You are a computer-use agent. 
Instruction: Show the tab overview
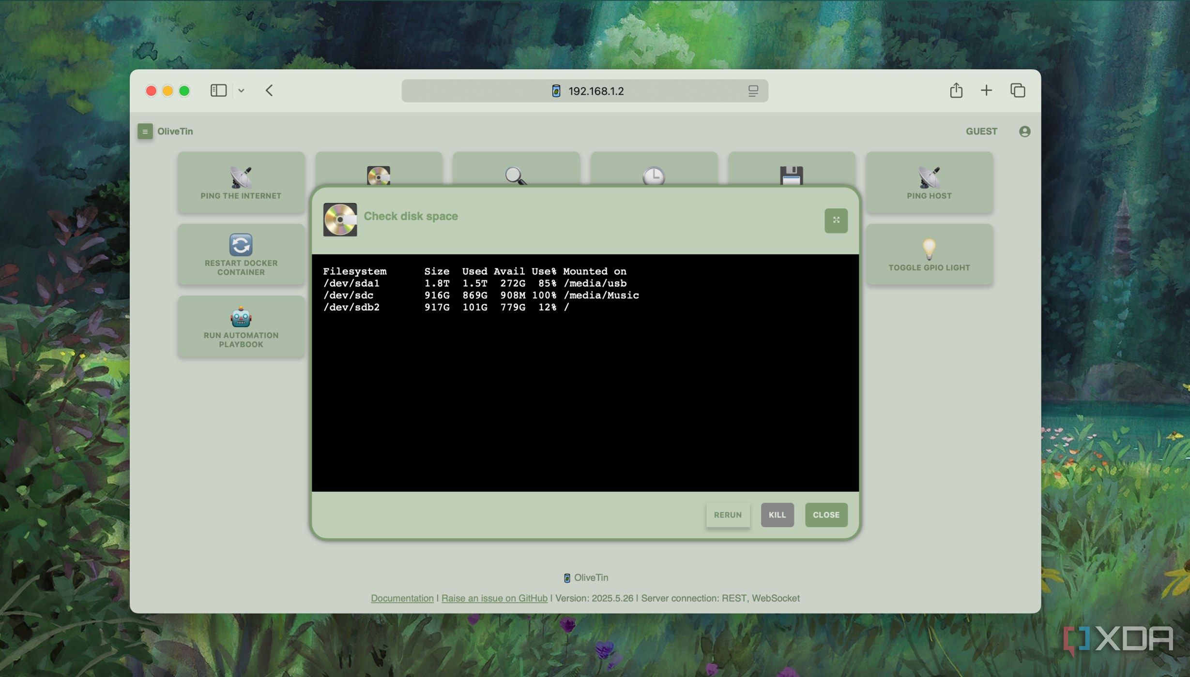tap(1017, 90)
